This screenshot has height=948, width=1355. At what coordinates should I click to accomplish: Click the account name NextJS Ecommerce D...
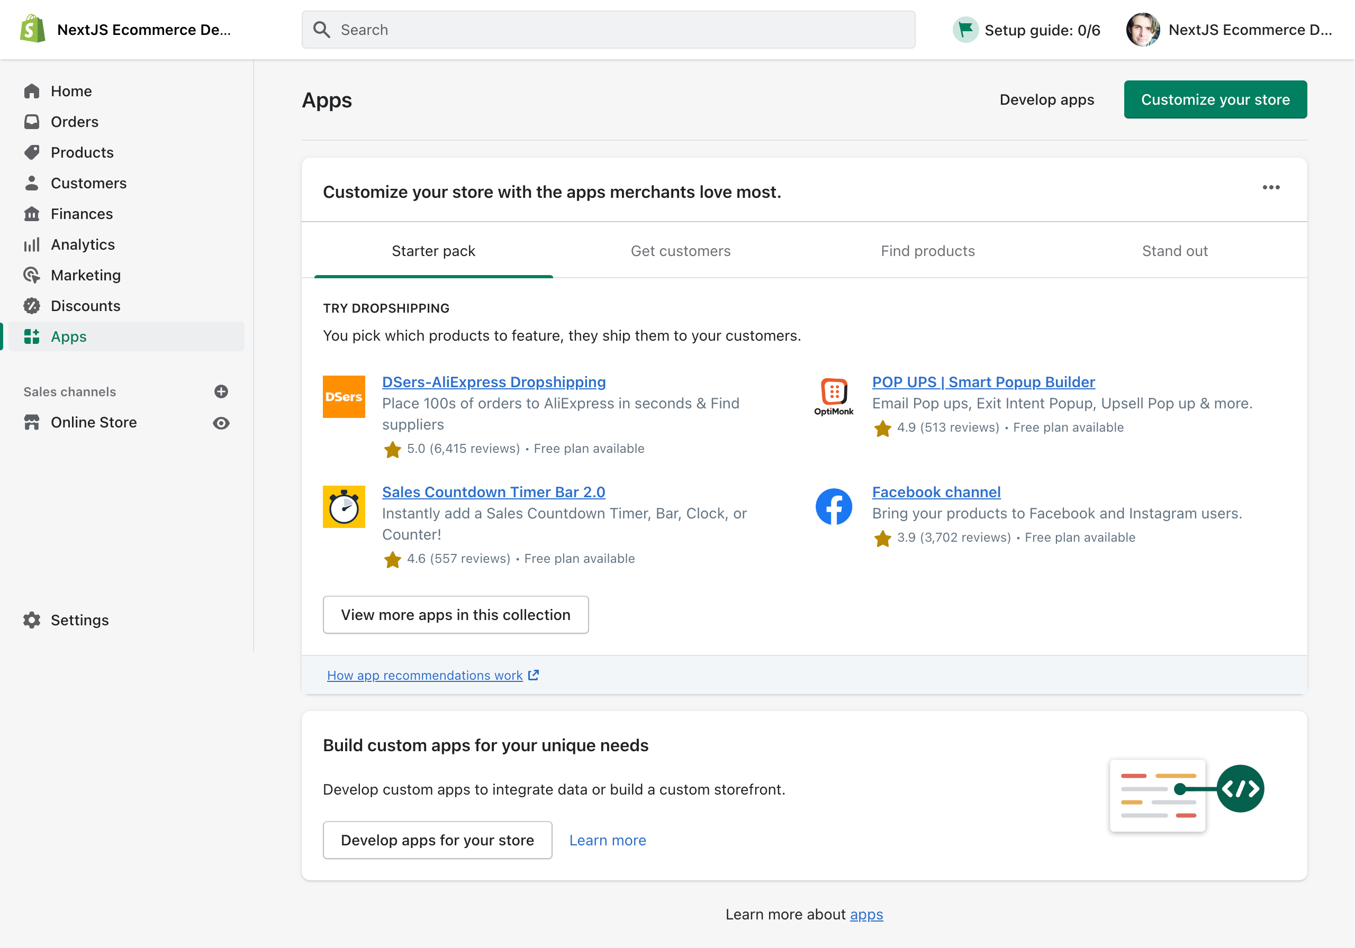pos(1250,30)
